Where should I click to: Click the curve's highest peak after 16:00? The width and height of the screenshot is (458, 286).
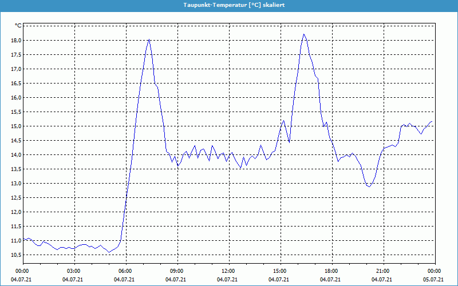tap(304, 34)
